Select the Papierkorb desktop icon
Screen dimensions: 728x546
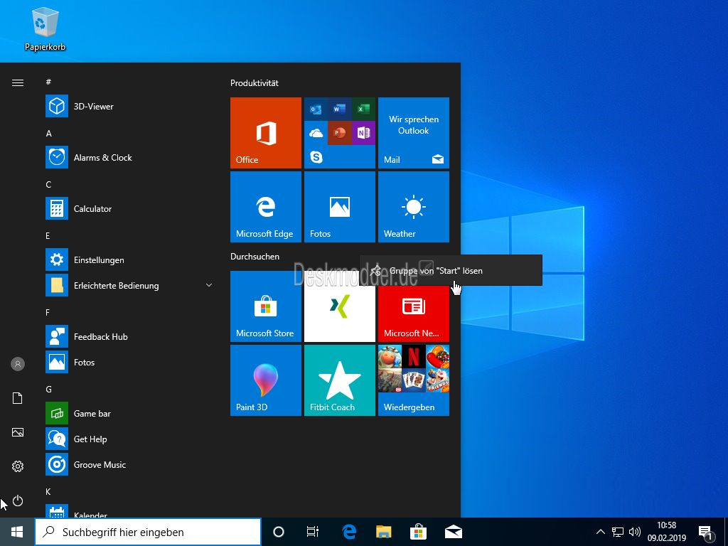click(x=45, y=29)
